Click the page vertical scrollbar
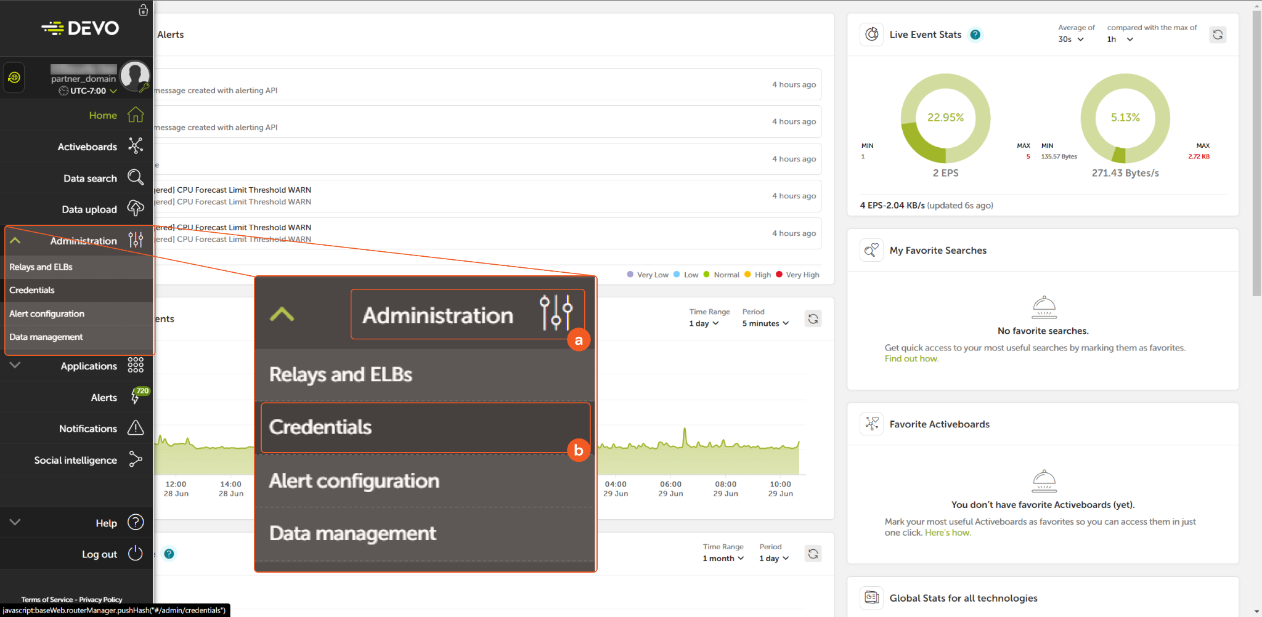 (1256, 154)
